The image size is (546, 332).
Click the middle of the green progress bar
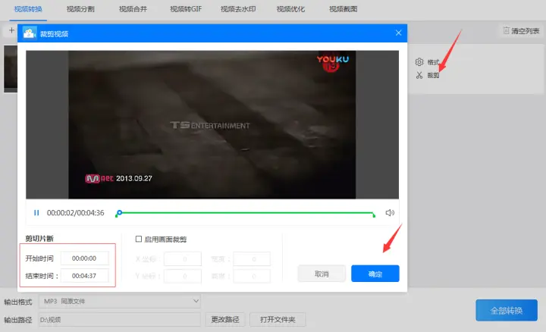coord(246,213)
